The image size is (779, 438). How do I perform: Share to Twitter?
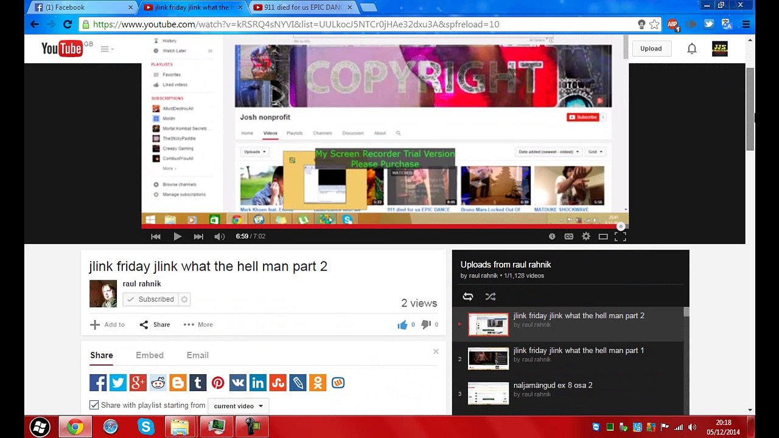tap(118, 383)
